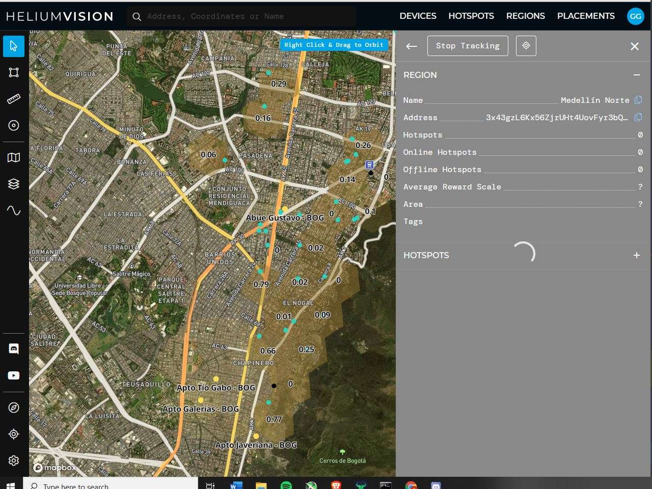Click the 0.66 hex value on map
Viewport: 652px width, 489px height.
(268, 351)
